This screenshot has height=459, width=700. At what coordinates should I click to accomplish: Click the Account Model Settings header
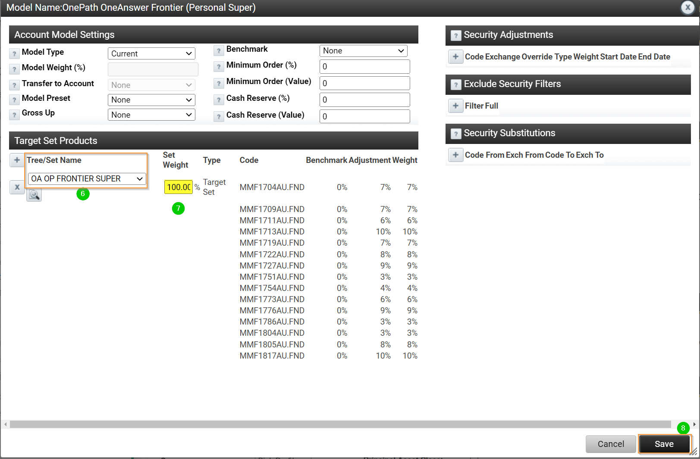(x=213, y=34)
